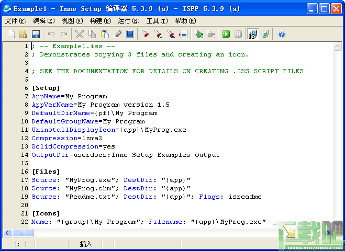Image resolution: width=345 pixels, height=251 pixels.
Task: Click the horizontal scrollbar left arrow
Action: (7, 233)
